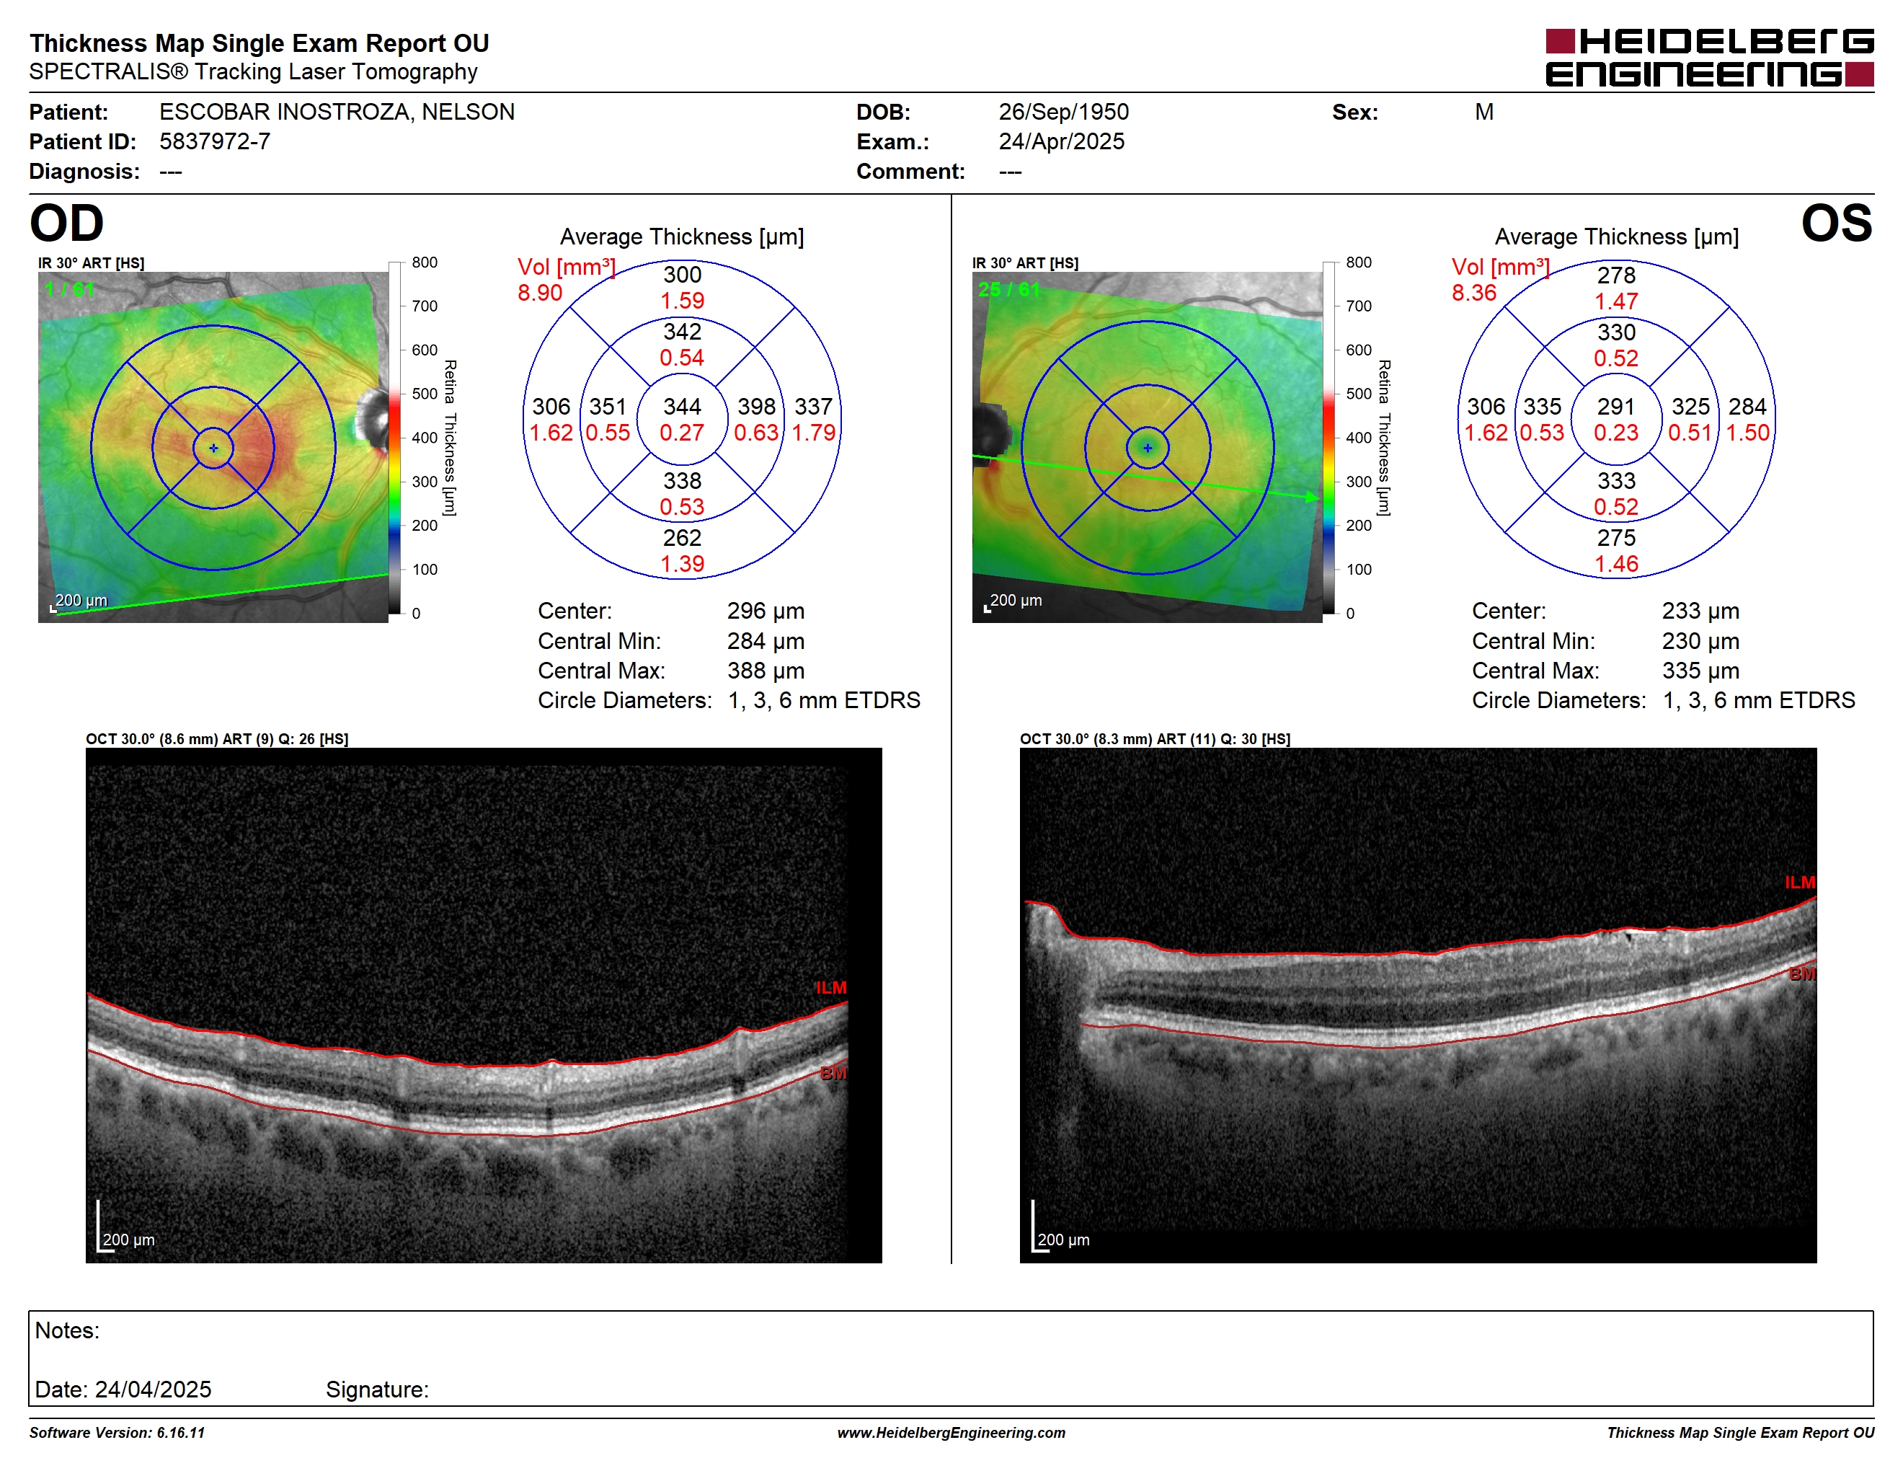
Task: Select OD inner superior thickness 342
Action: [x=682, y=331]
